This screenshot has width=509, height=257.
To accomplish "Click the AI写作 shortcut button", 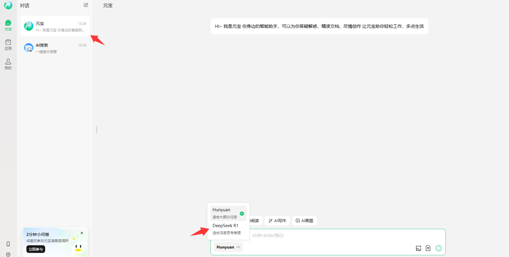I will pyautogui.click(x=277, y=221).
